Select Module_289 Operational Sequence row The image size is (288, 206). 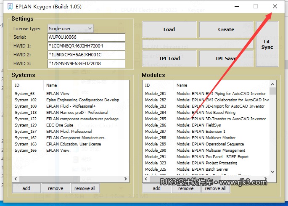[x=206, y=144]
